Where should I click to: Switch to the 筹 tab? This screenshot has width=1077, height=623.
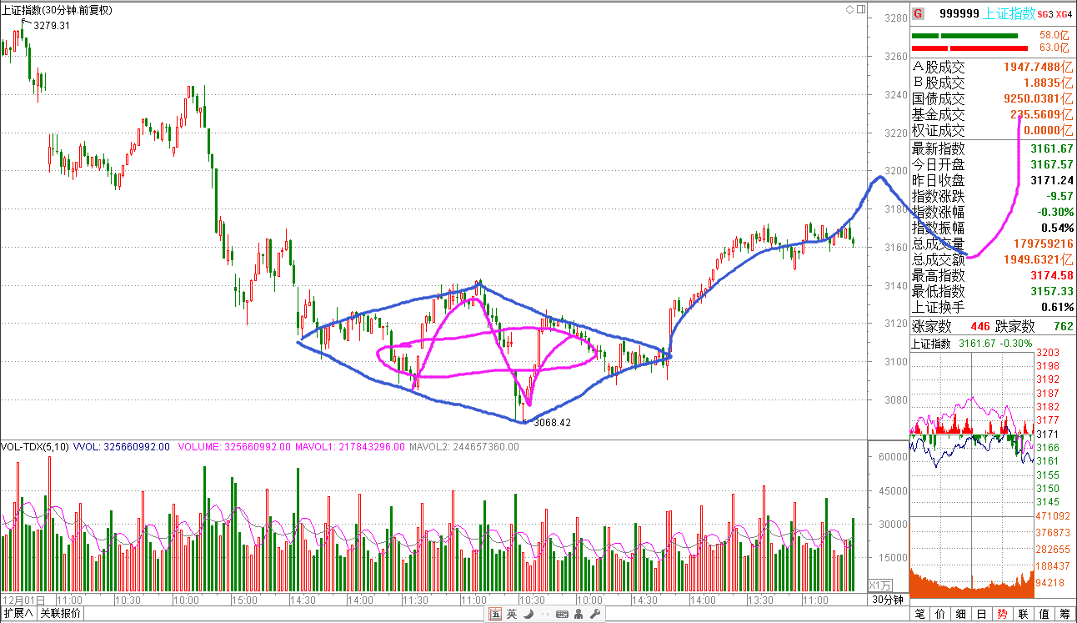coord(1064,614)
